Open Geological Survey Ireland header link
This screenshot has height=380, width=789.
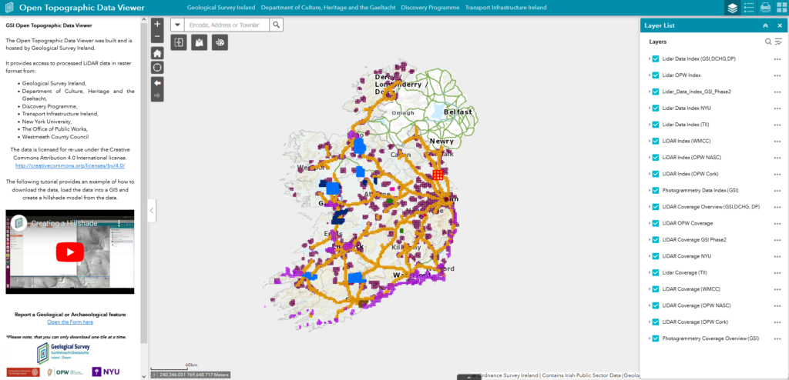point(221,8)
